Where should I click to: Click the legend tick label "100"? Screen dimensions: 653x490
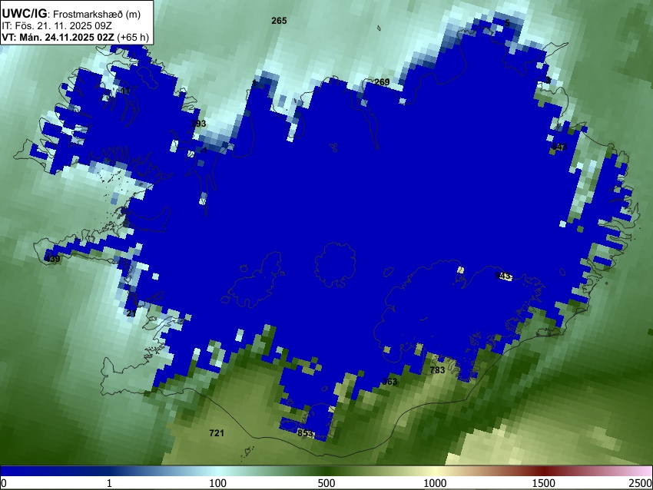coord(218,483)
